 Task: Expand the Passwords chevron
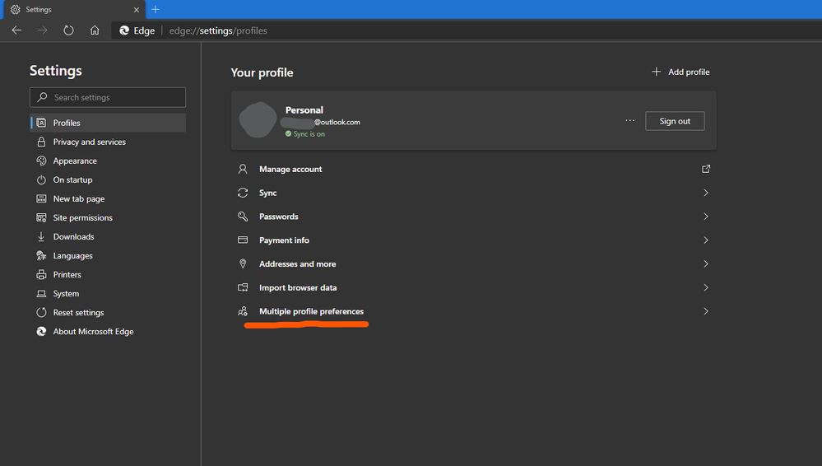coord(706,217)
